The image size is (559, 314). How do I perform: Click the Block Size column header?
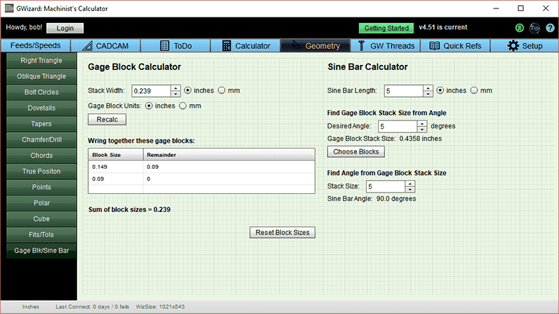[116, 155]
